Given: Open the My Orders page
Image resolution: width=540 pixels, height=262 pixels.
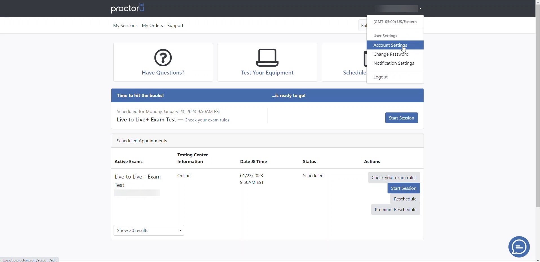Looking at the screenshot, I should [152, 25].
